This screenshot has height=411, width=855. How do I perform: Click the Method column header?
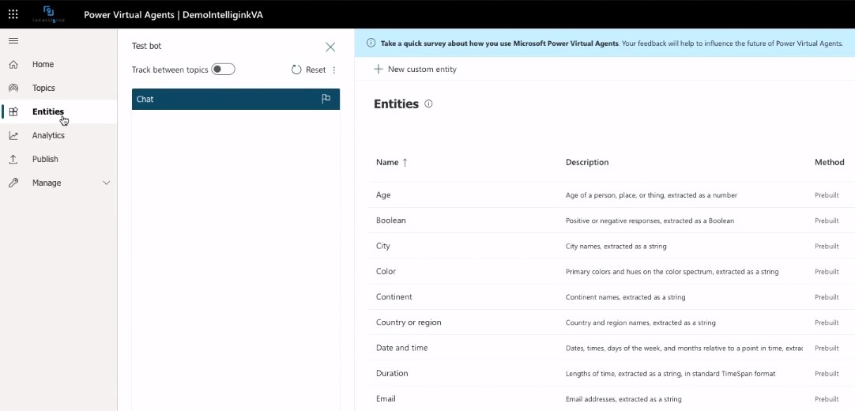tap(830, 162)
